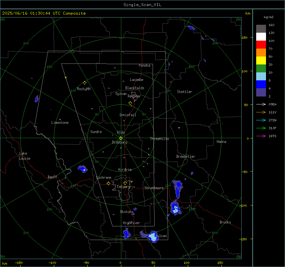Select the white 130 legend color swatch

coord(261,37)
